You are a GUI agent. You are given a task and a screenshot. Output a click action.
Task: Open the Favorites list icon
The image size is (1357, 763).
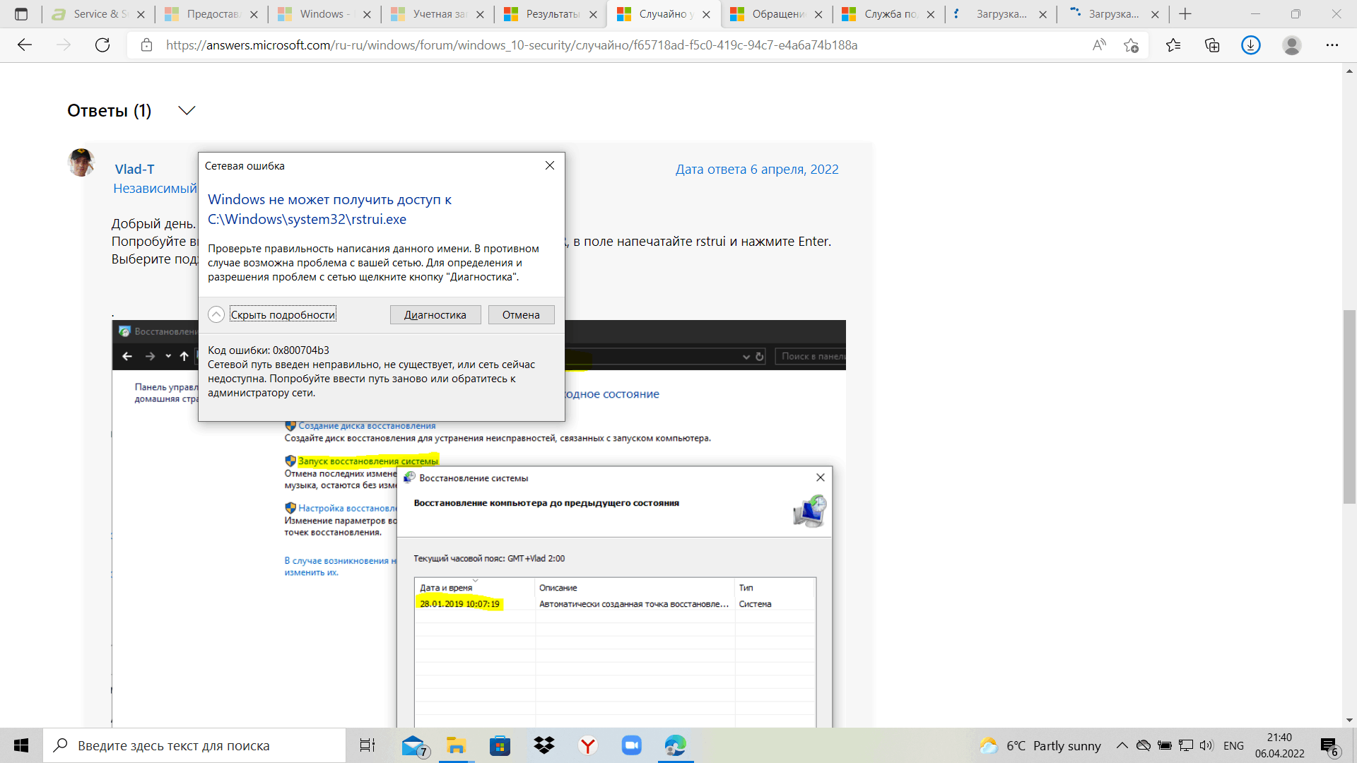coord(1173,45)
